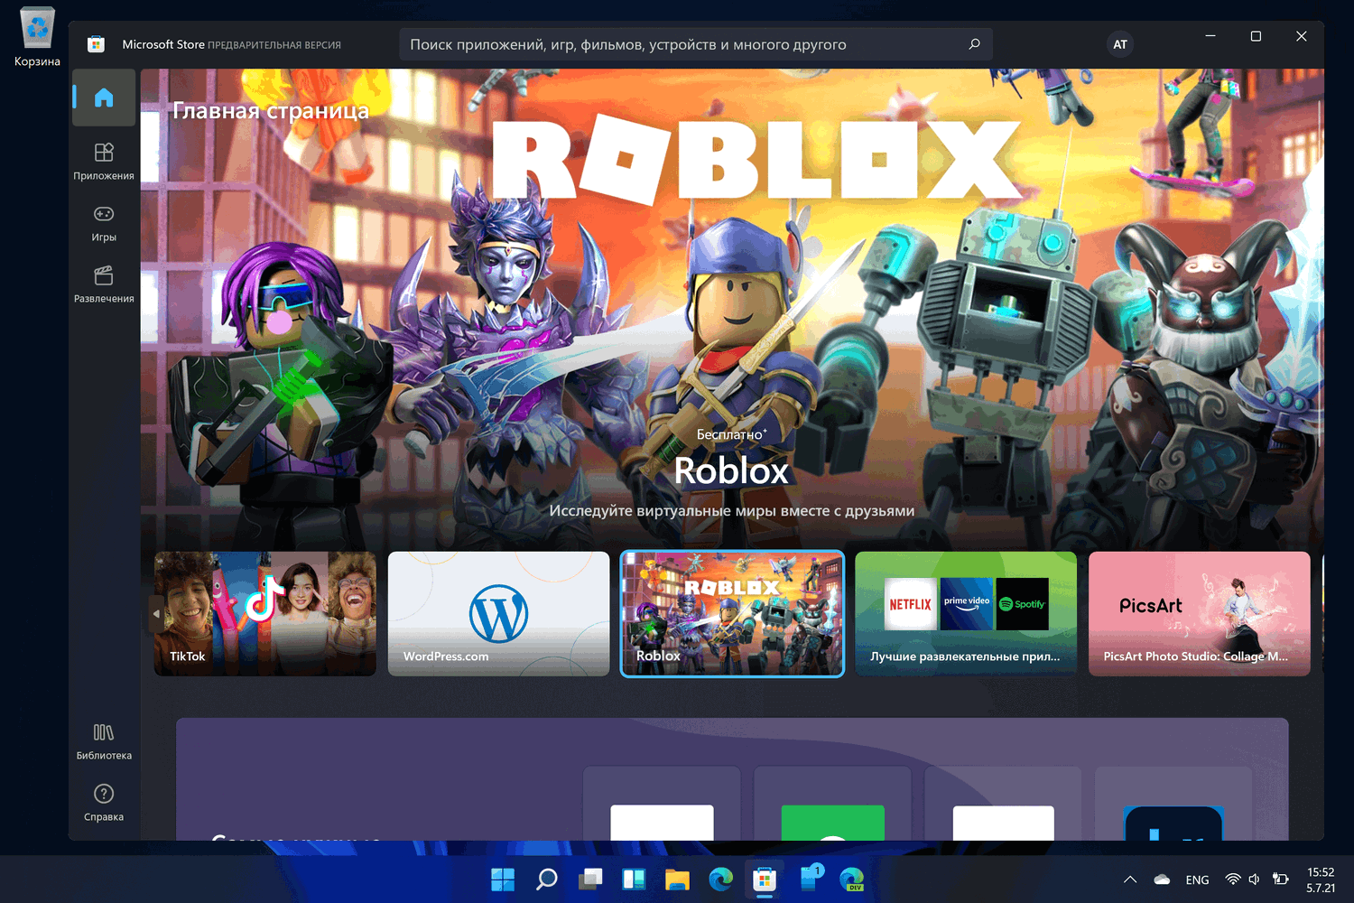Click the Microsoft Store taskbar icon
The image size is (1354, 903).
click(x=765, y=880)
